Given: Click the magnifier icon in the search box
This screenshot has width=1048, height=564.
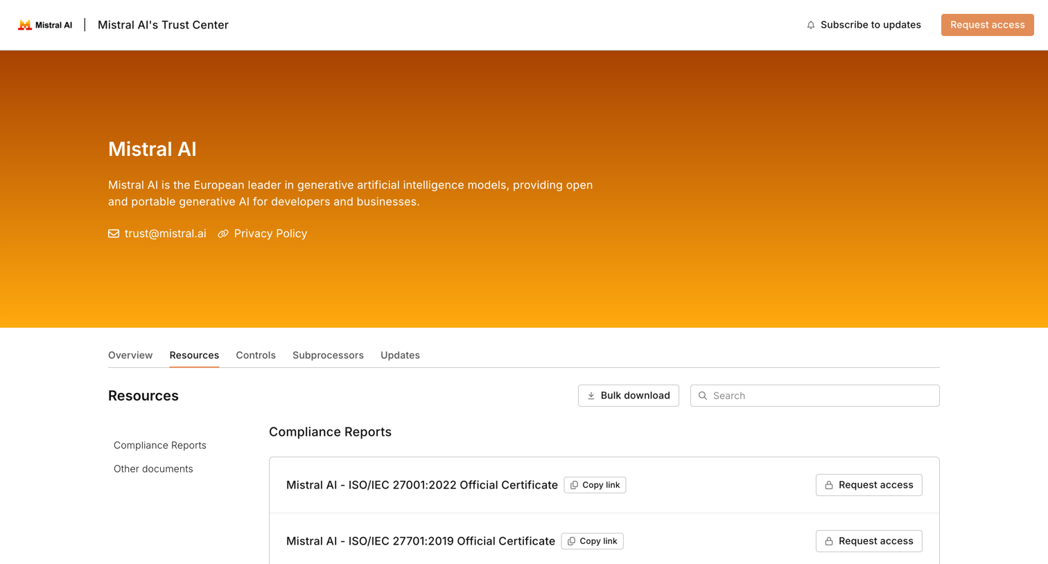Looking at the screenshot, I should pyautogui.click(x=703, y=396).
